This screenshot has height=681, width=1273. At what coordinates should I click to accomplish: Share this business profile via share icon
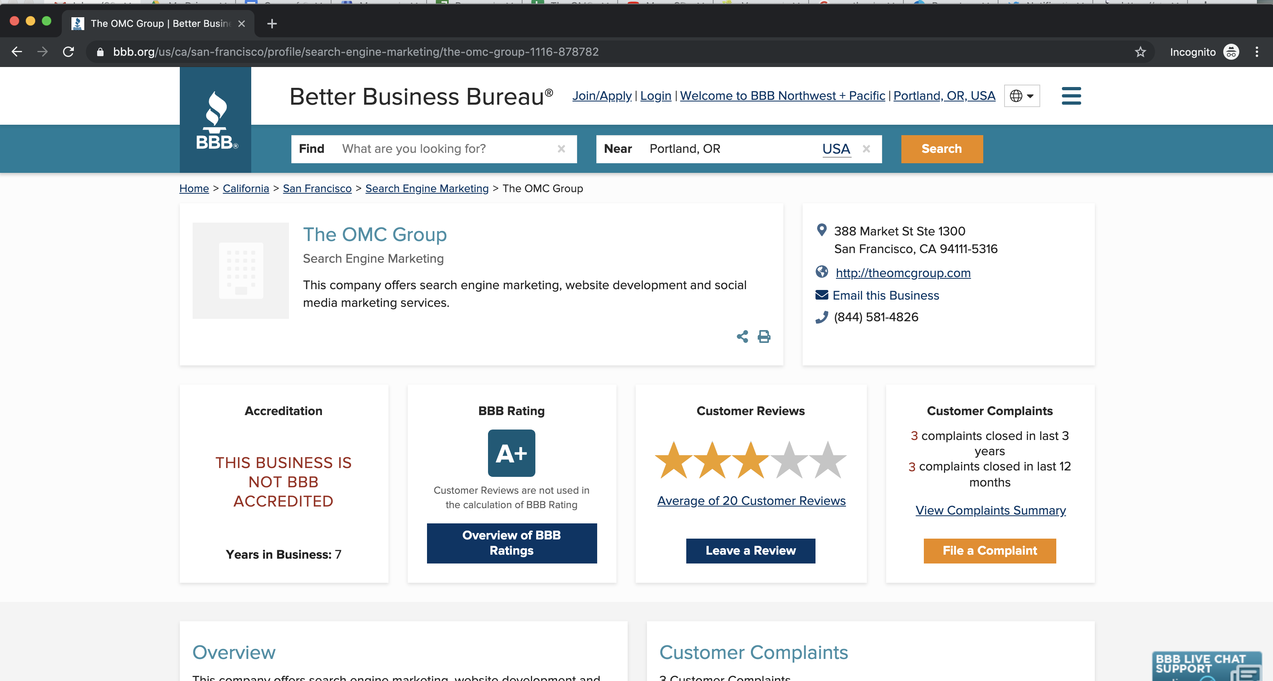[x=742, y=337]
